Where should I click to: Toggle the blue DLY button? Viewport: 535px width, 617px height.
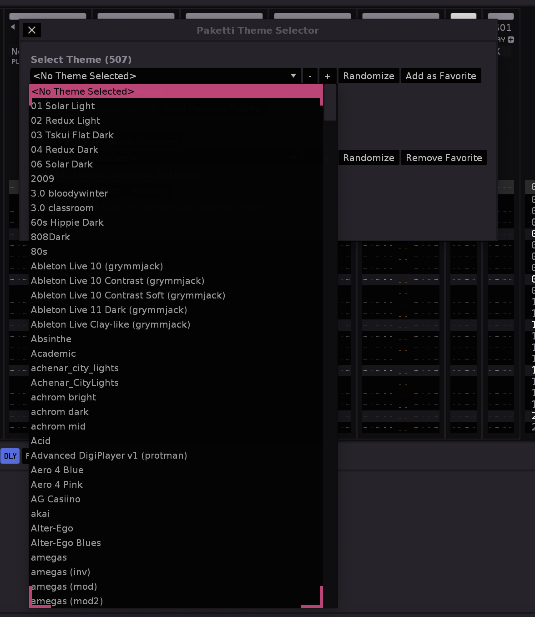(10, 456)
